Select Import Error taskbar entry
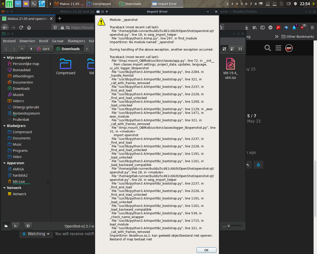The width and height of the screenshot is (317, 254). [x=167, y=4]
